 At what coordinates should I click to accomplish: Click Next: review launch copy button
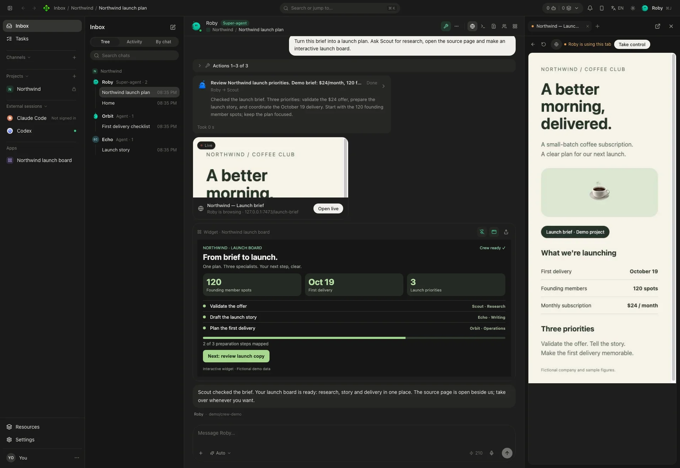(236, 356)
